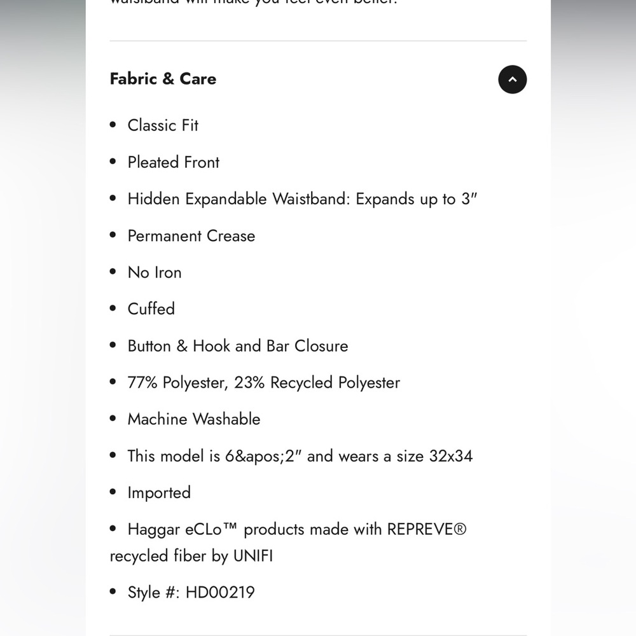Select the No Iron feature

tap(155, 272)
